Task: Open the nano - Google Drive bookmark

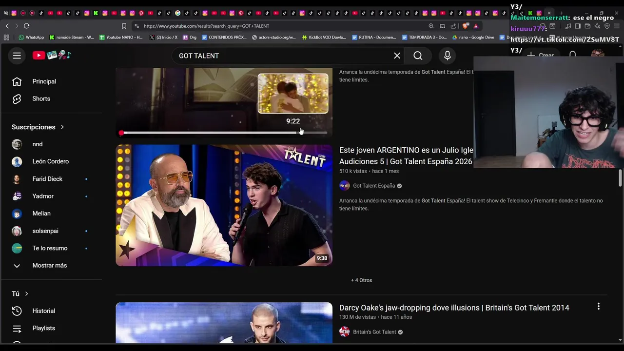Action: pyautogui.click(x=473, y=37)
